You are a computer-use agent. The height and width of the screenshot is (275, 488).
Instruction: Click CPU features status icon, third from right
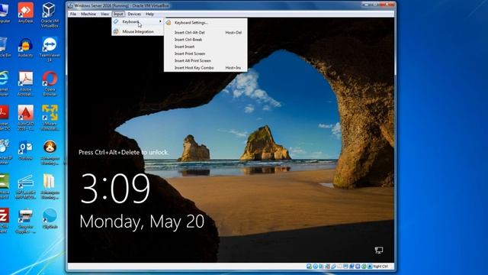click(358, 267)
